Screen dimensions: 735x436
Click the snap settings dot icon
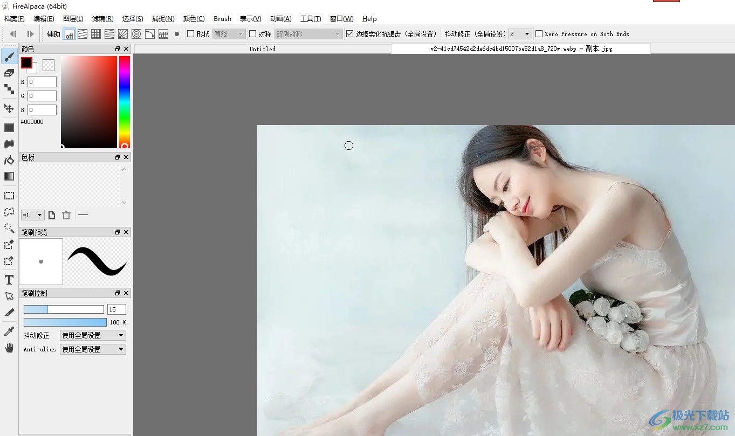pos(177,34)
